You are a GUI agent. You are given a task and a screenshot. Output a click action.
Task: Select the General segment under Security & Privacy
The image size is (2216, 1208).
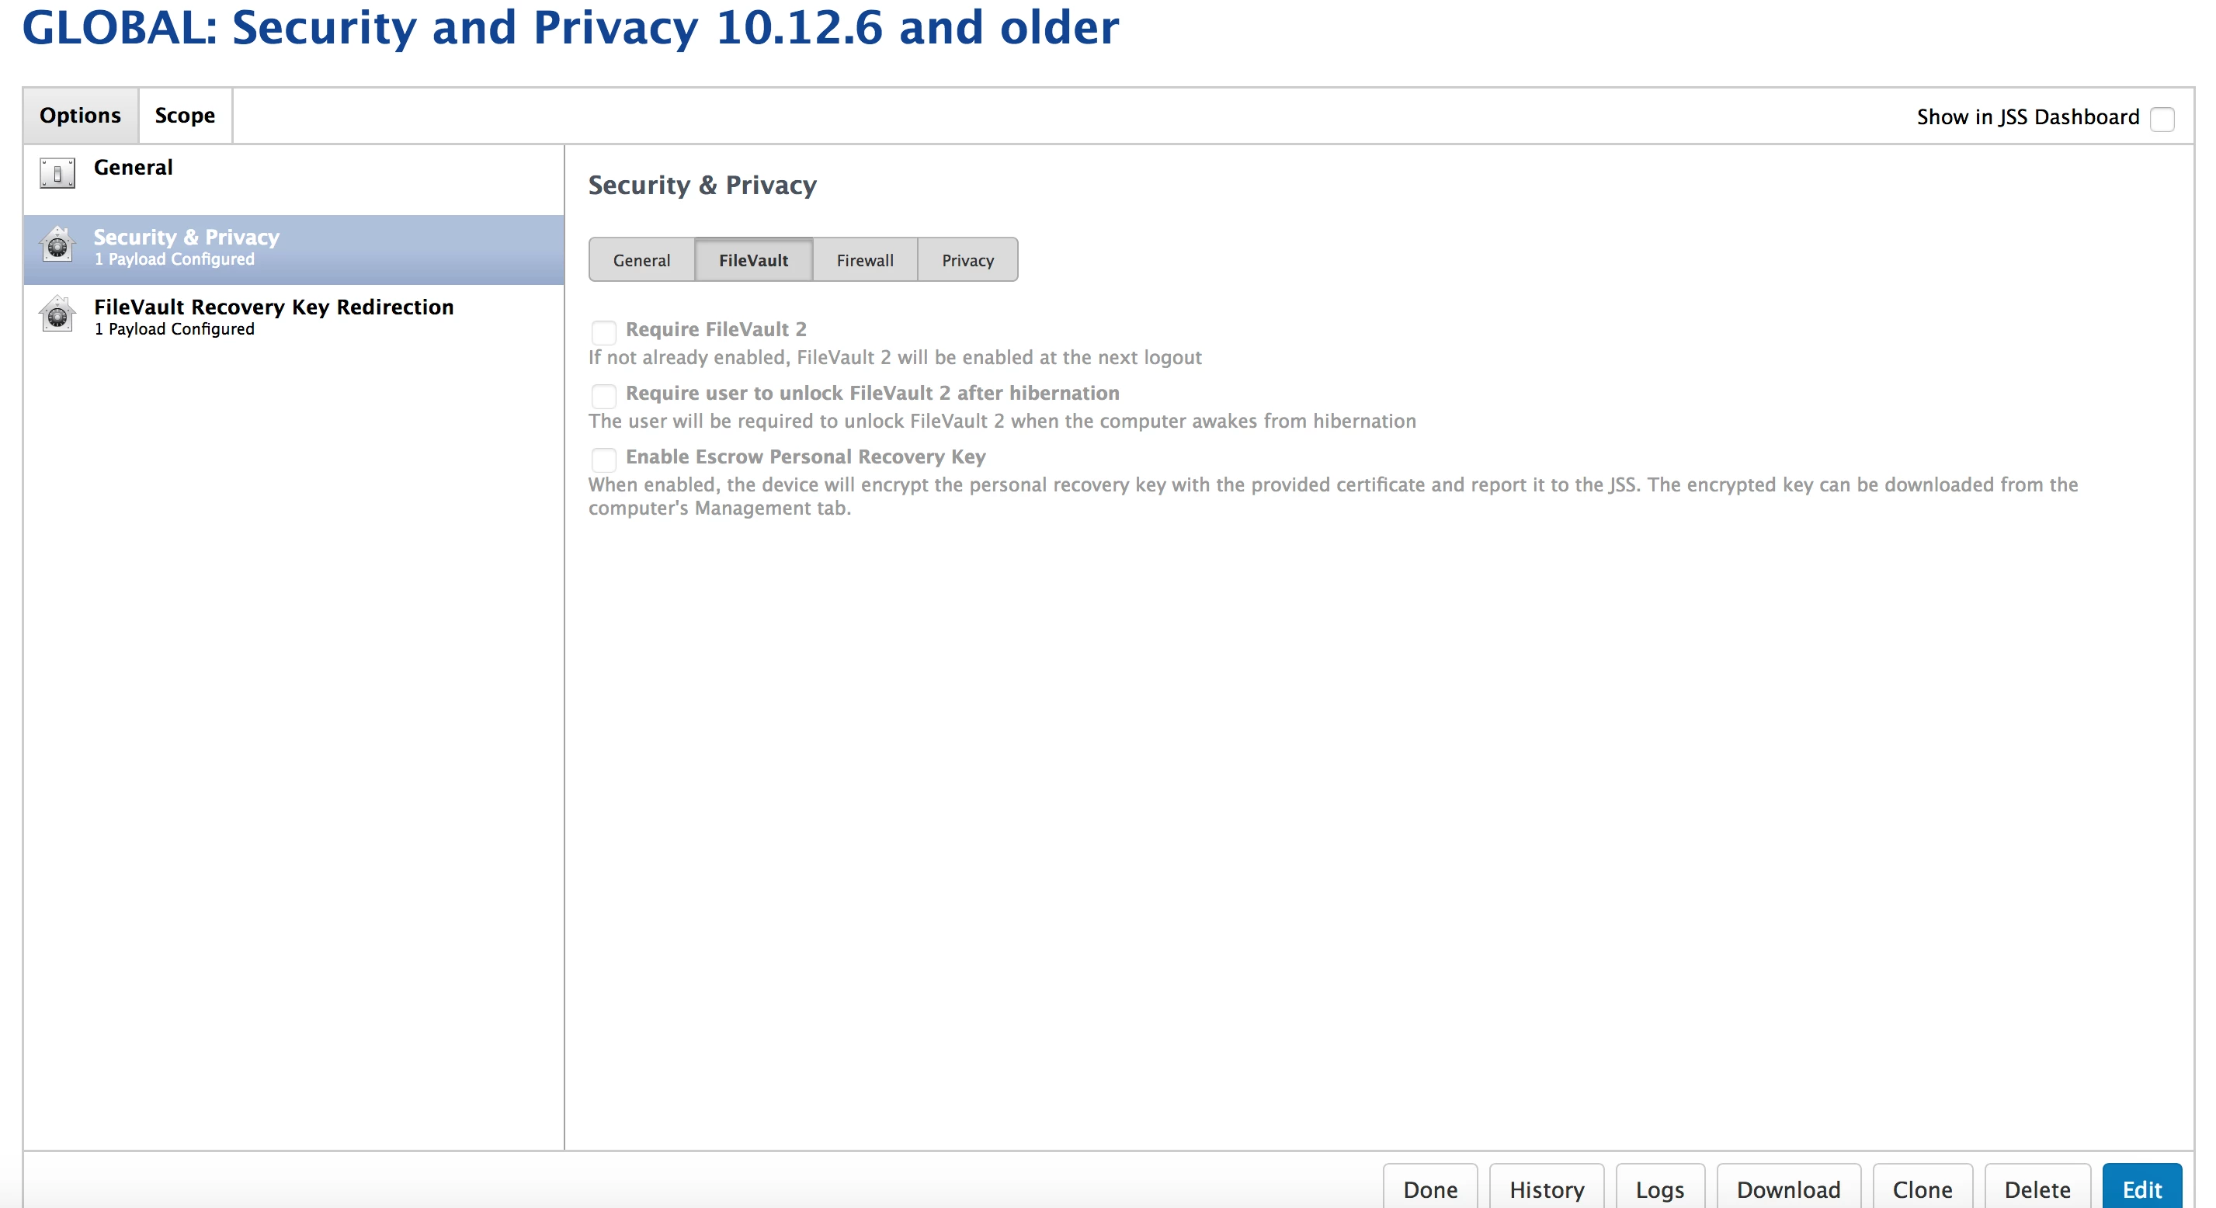pos(642,260)
